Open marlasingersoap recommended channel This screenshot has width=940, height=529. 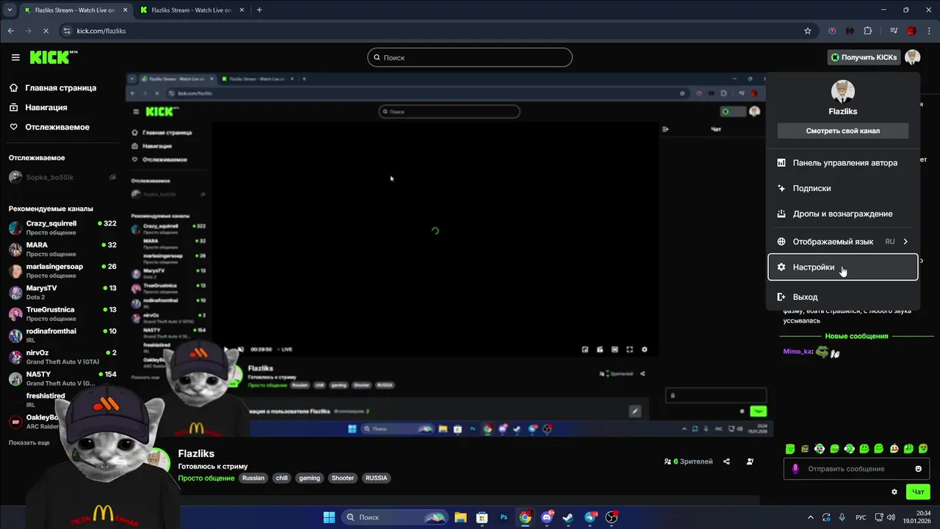pyautogui.click(x=62, y=270)
